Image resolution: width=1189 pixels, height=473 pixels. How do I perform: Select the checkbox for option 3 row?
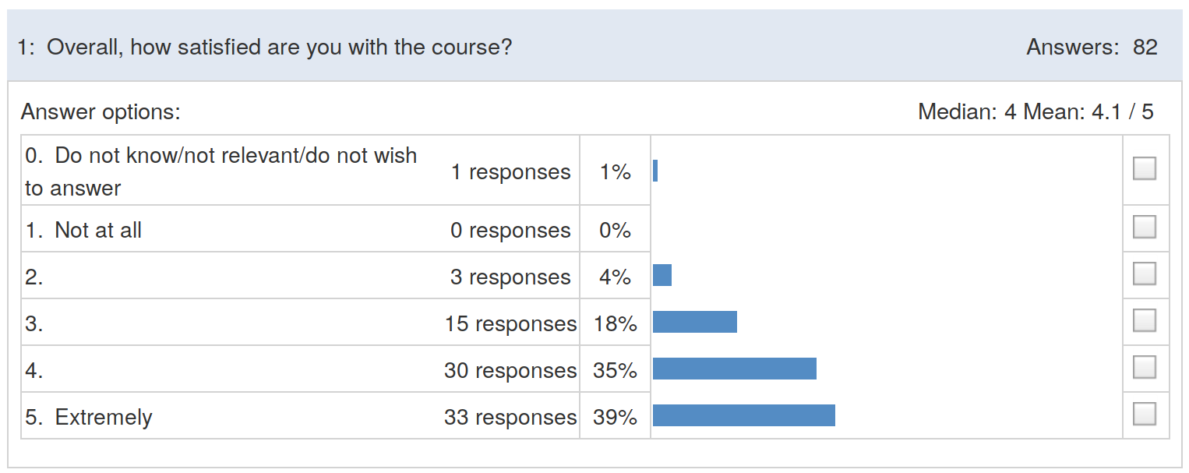[x=1144, y=320]
